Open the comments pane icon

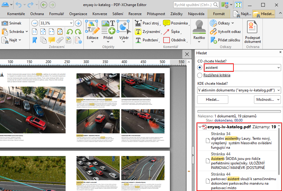tap(52, 40)
